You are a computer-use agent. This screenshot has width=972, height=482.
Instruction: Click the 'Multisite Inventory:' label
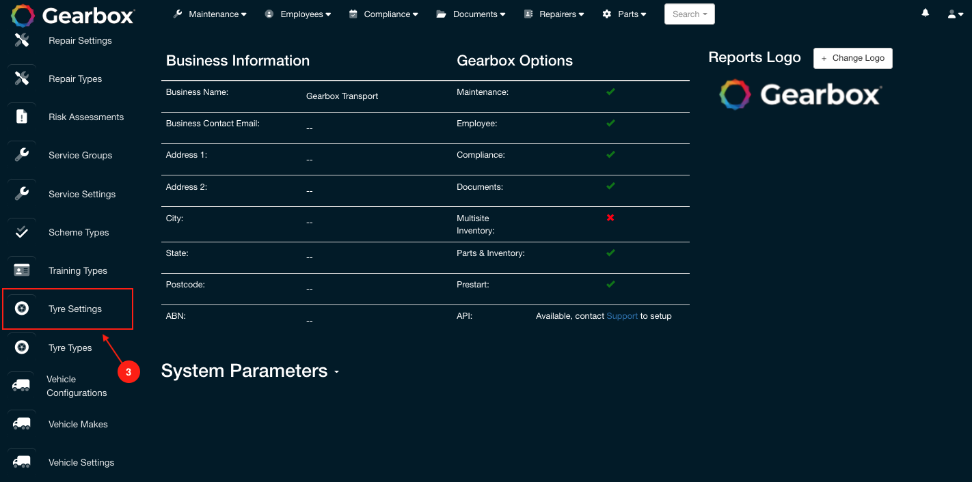click(x=476, y=225)
